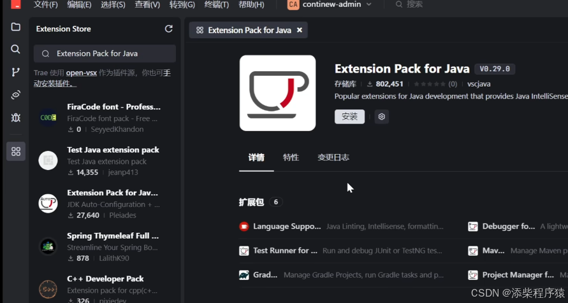The width and height of the screenshot is (568, 303).
Task: Click the C++ Developer Pack icon
Action: coord(48,289)
